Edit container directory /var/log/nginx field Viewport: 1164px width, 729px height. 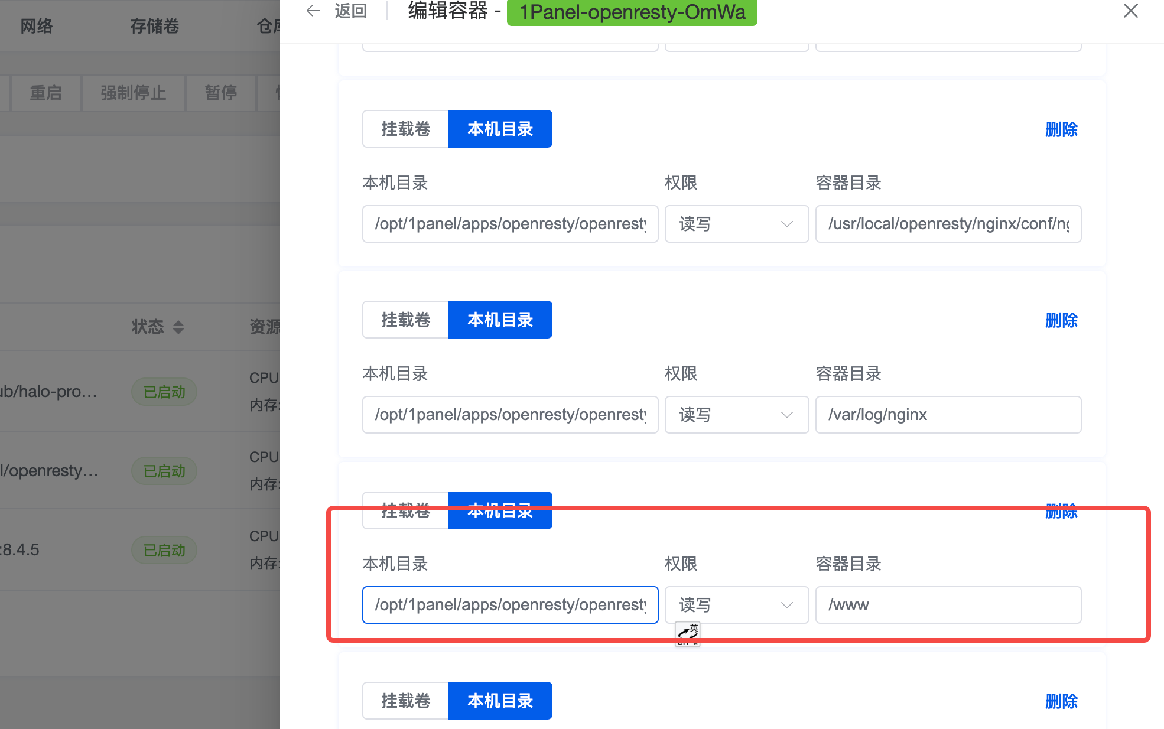[x=948, y=415]
